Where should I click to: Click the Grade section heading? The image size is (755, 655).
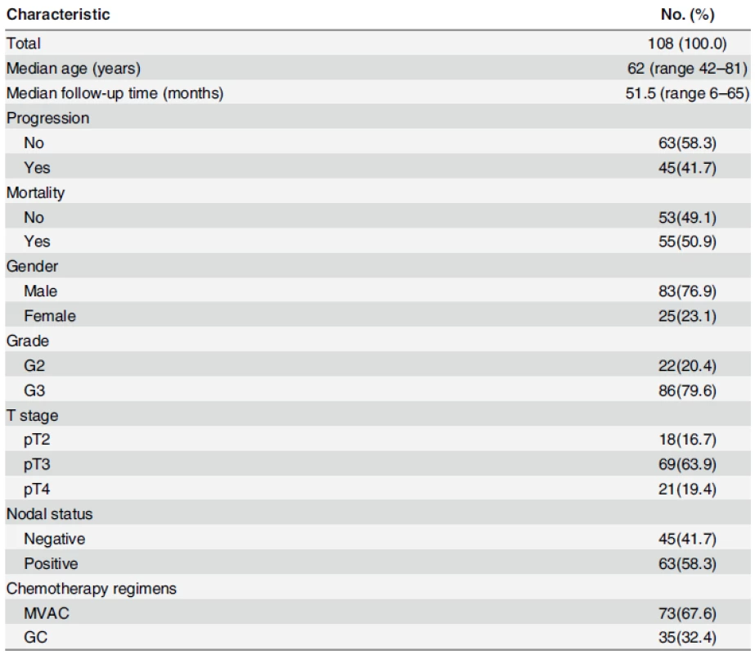(28, 341)
